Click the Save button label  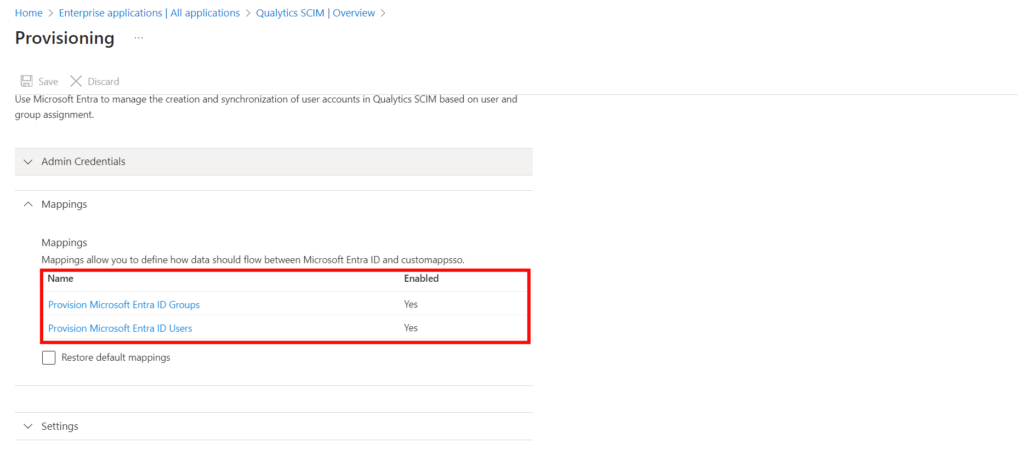tap(48, 82)
